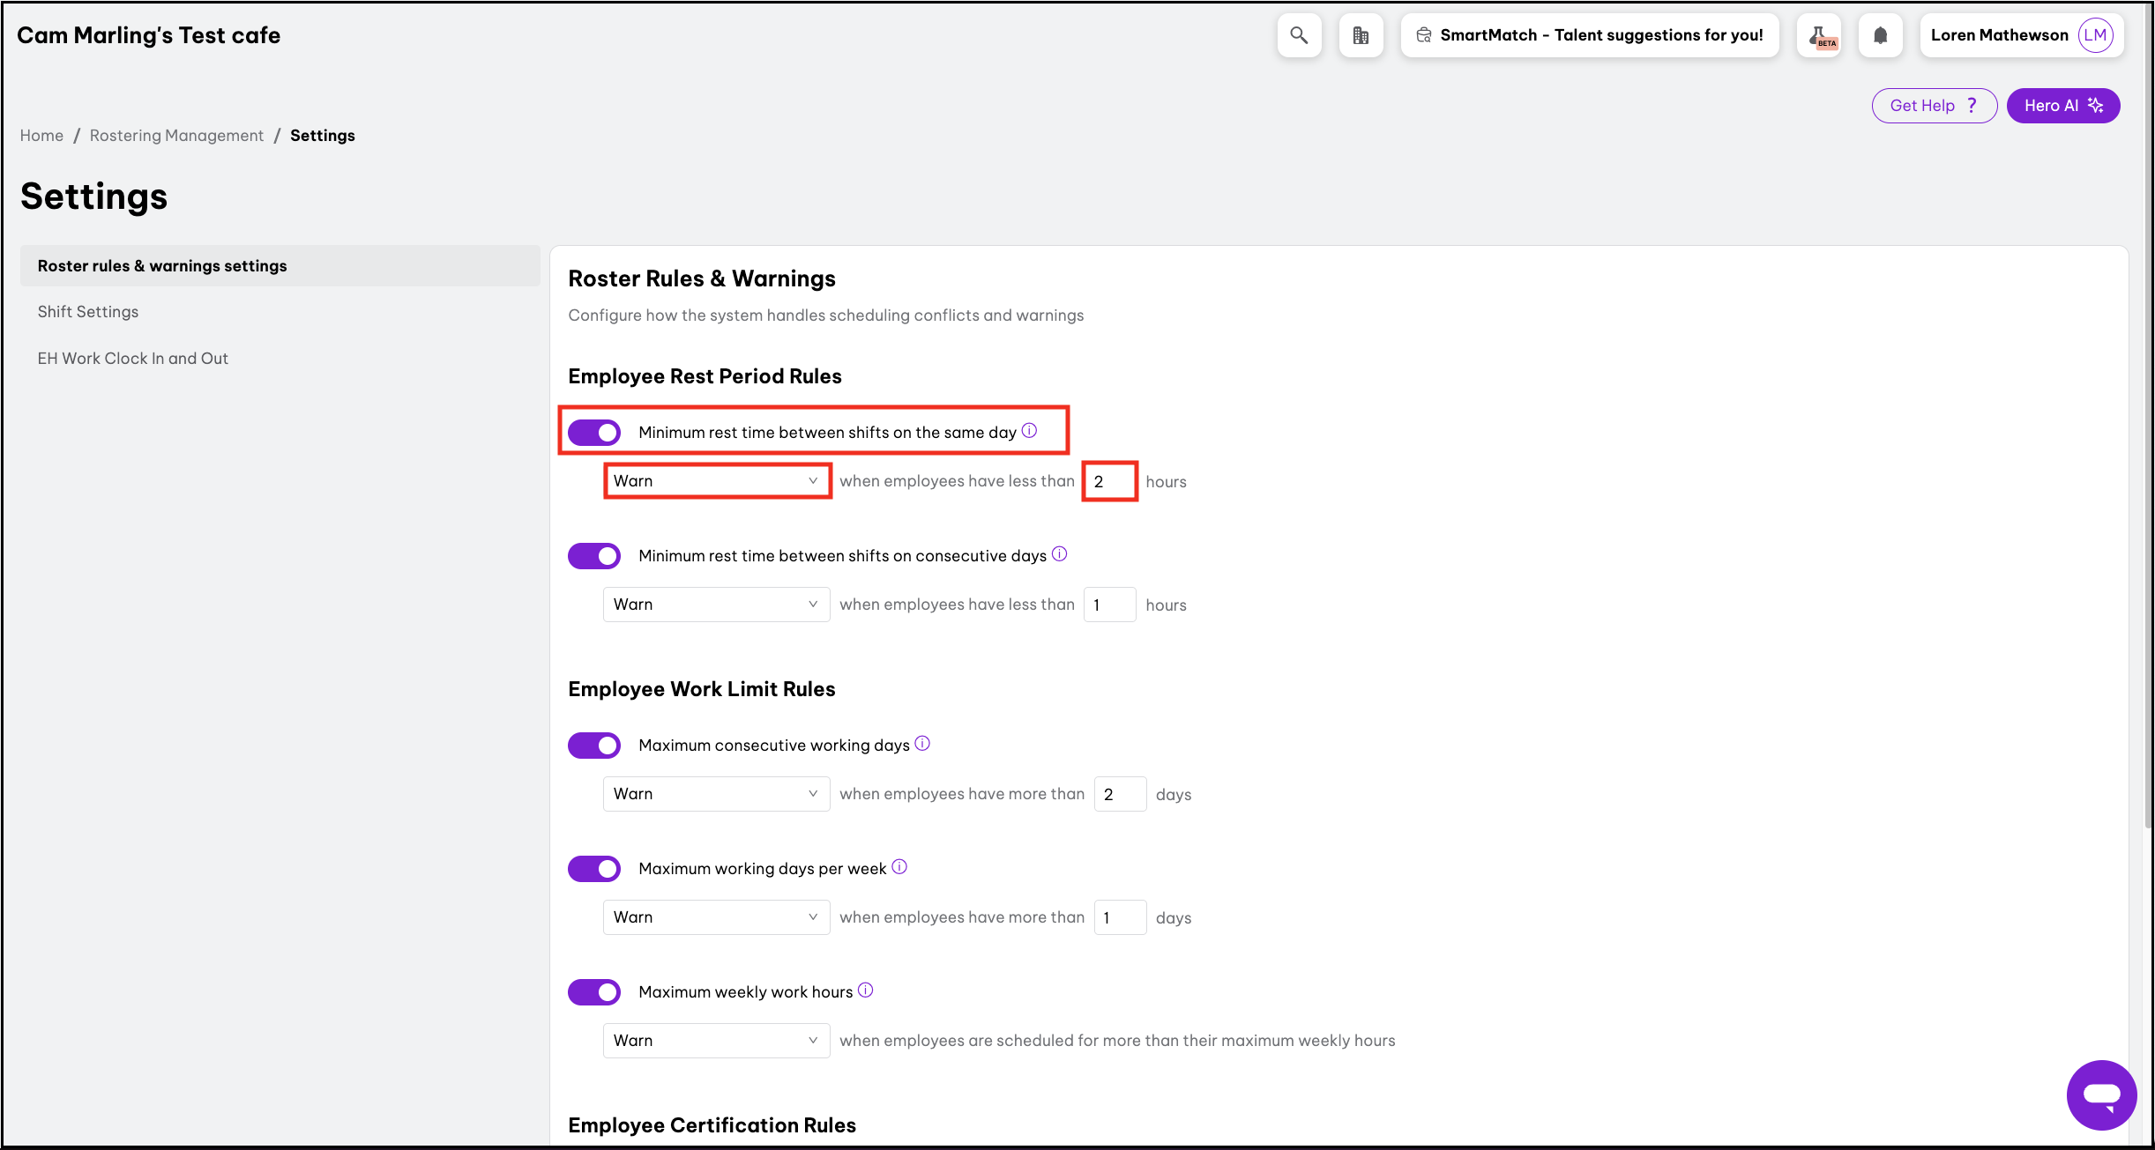Open Warn dropdown under Maximum weekly work hours
The image size is (2155, 1150).
click(x=716, y=1041)
